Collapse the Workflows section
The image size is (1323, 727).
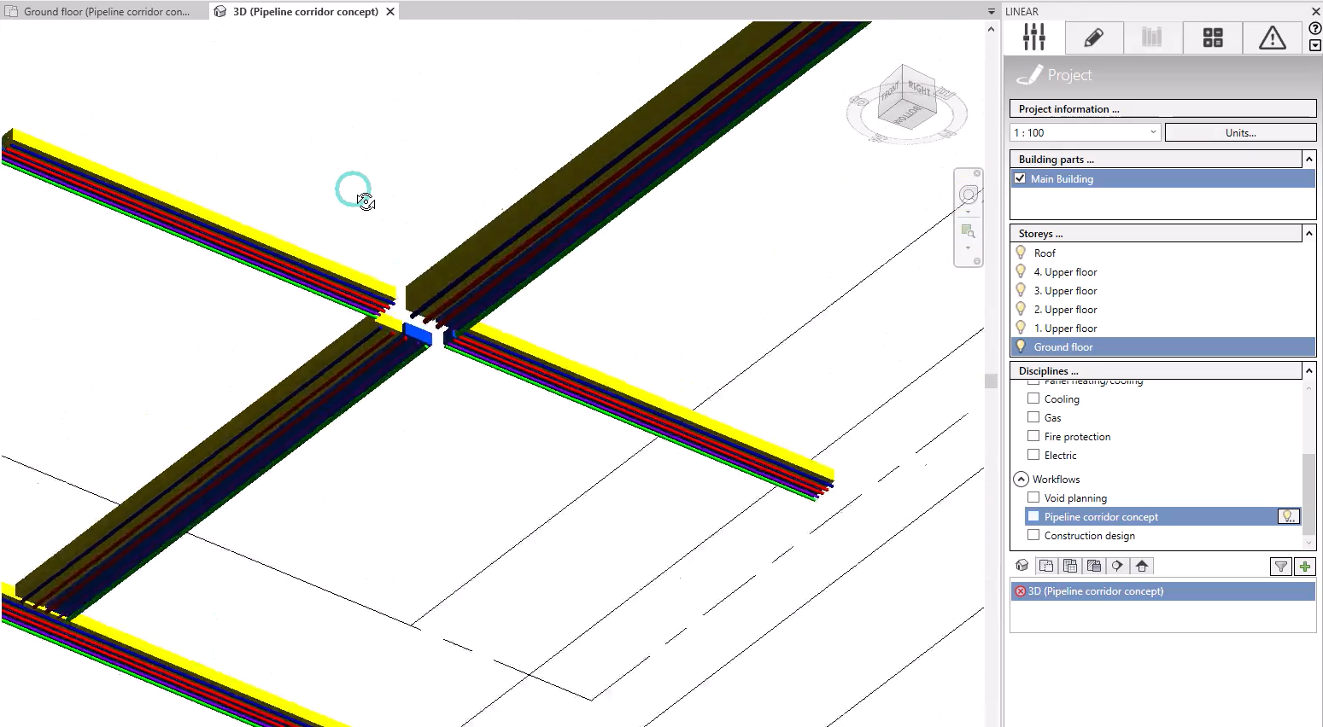1022,479
